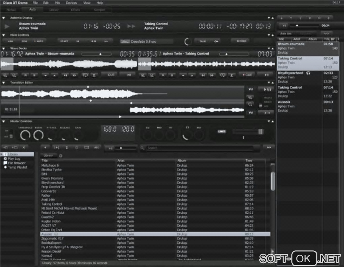The image size is (344, 267).
Task: Click the START button in Main Controls
Action: click(x=64, y=41)
